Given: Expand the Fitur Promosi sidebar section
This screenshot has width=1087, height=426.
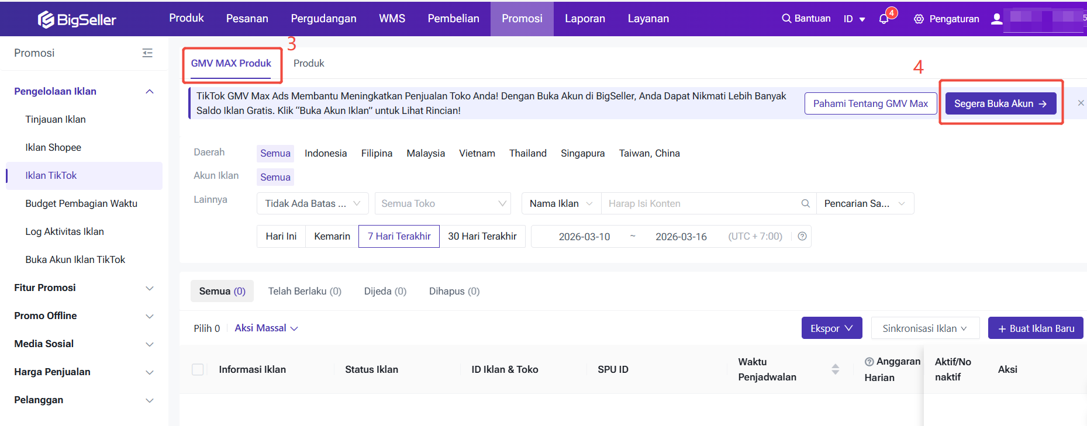Looking at the screenshot, I should coord(84,288).
